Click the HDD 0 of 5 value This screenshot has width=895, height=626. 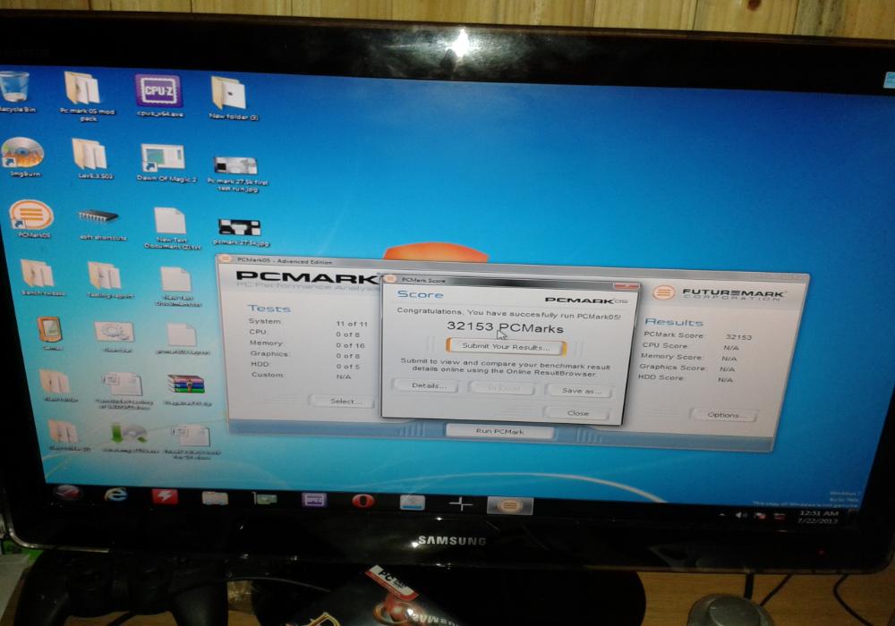tap(347, 366)
